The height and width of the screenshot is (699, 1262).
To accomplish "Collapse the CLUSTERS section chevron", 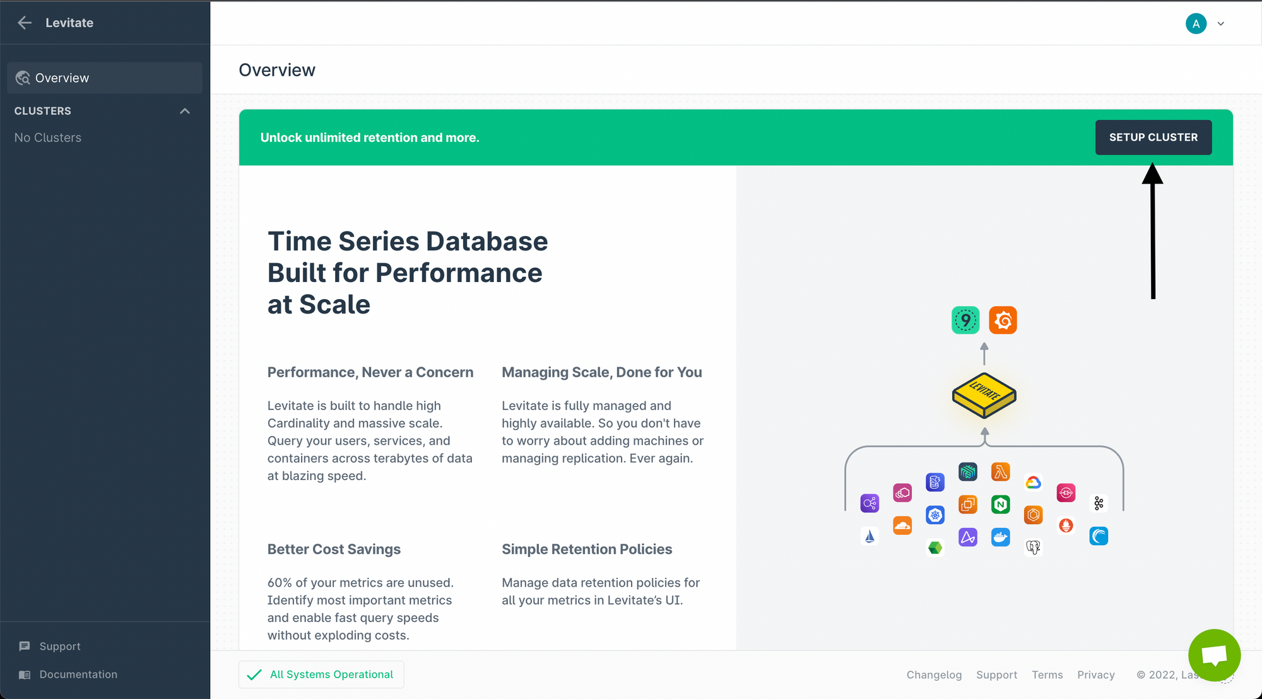I will [x=185, y=111].
